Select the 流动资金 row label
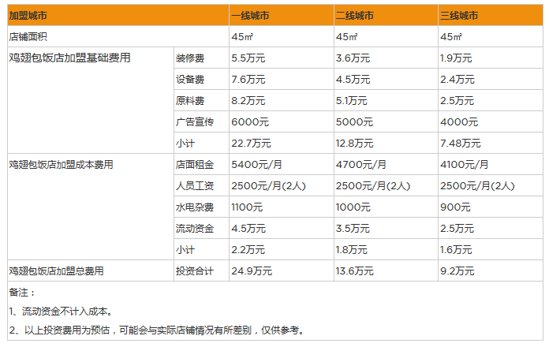 (194, 229)
